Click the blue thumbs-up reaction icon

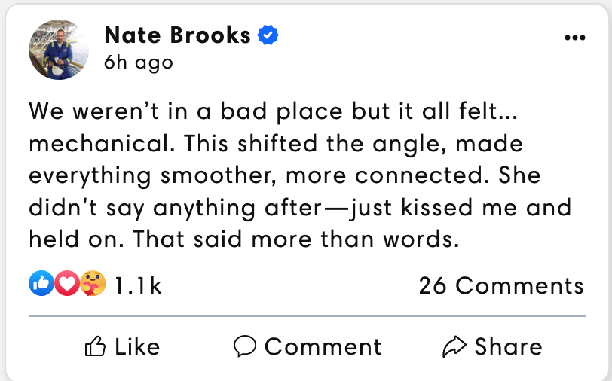point(40,285)
